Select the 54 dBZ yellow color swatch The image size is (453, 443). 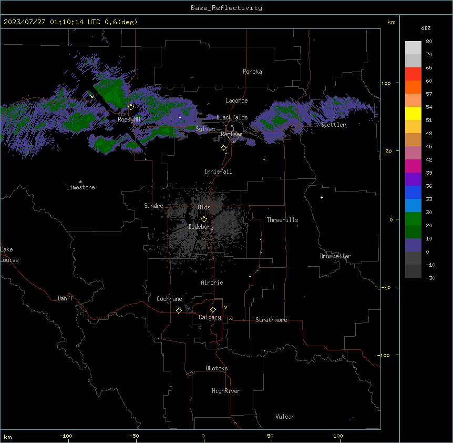pyautogui.click(x=413, y=113)
